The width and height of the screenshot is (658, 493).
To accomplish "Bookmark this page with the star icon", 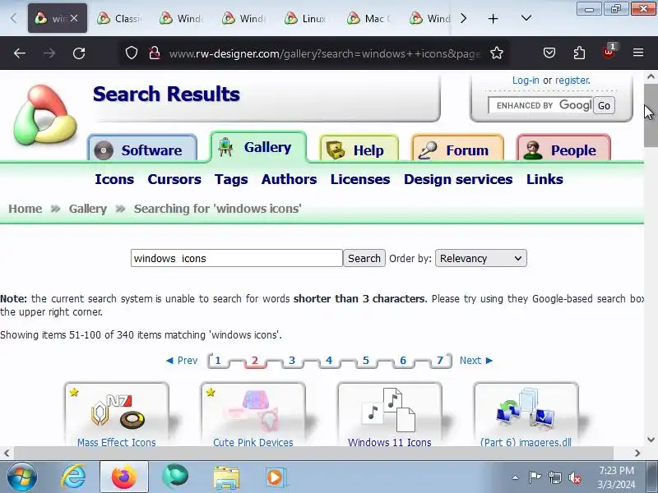I will coord(497,53).
